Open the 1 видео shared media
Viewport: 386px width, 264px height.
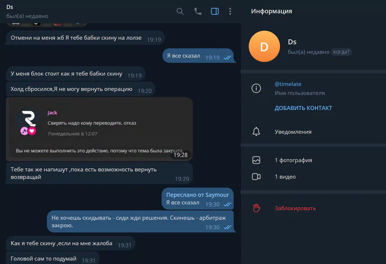(x=313, y=177)
